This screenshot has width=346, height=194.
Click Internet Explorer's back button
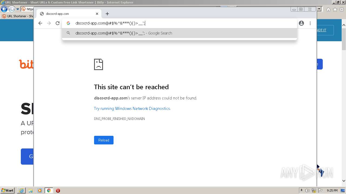4,9
